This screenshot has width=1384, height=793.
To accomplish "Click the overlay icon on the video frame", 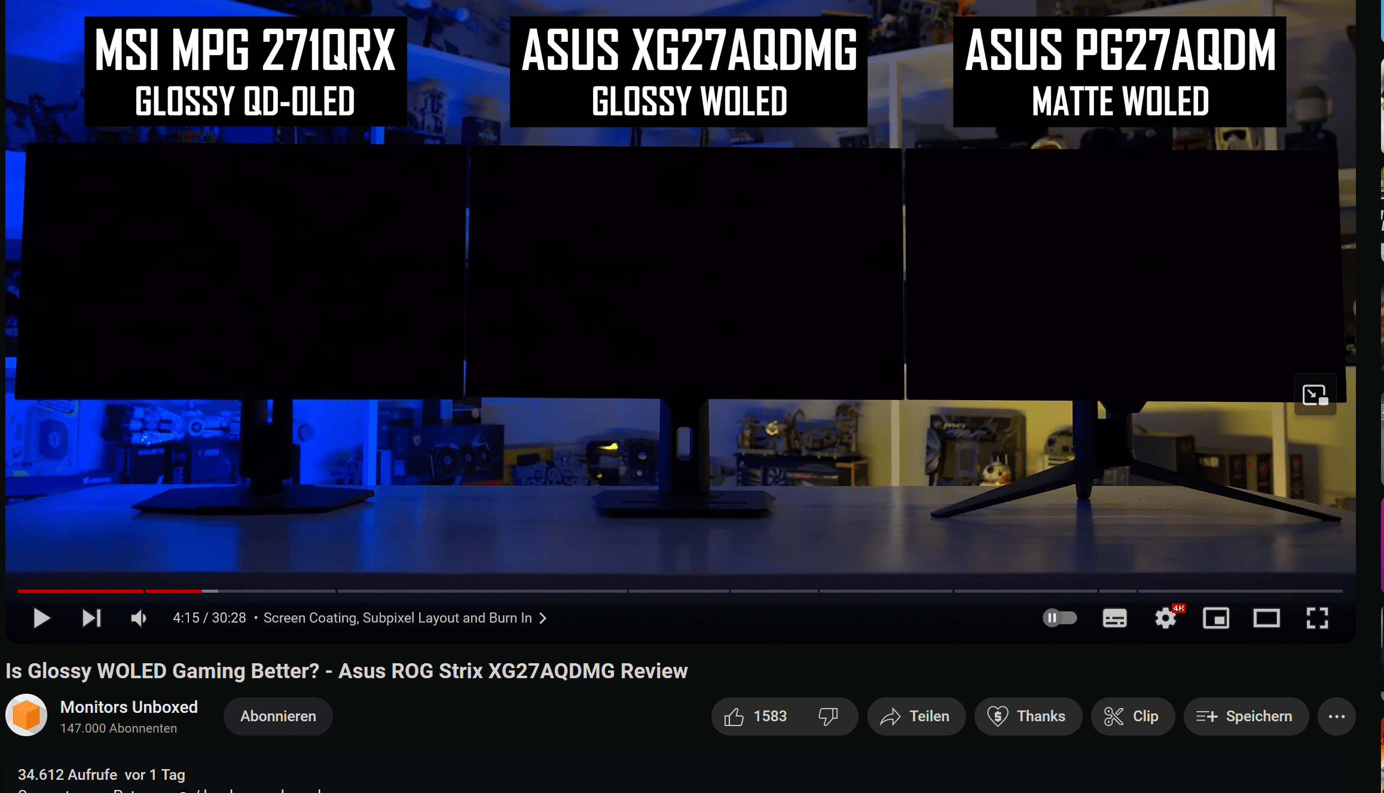I will (x=1315, y=395).
